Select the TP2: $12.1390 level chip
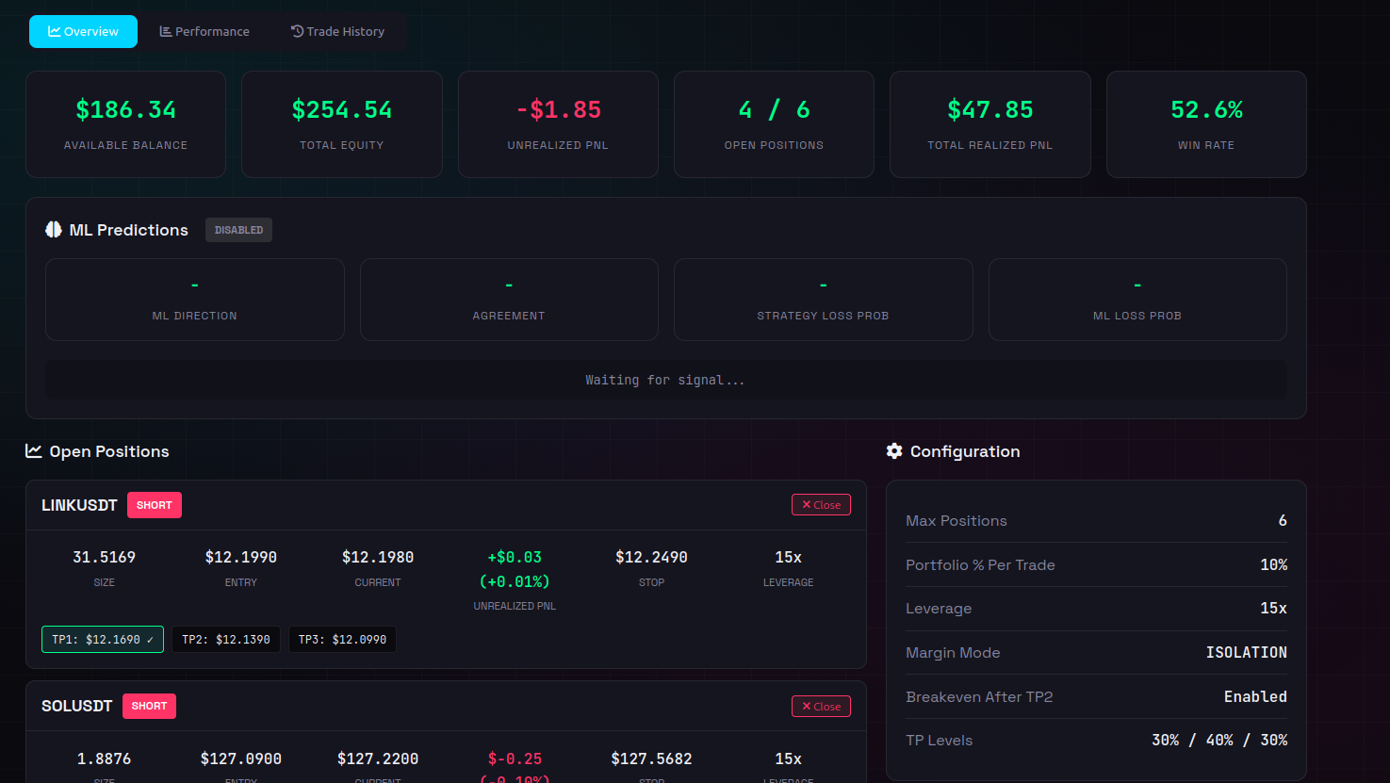 coord(225,639)
